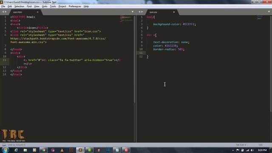
Task: Click the left pane minimap
Action: tap(126, 19)
